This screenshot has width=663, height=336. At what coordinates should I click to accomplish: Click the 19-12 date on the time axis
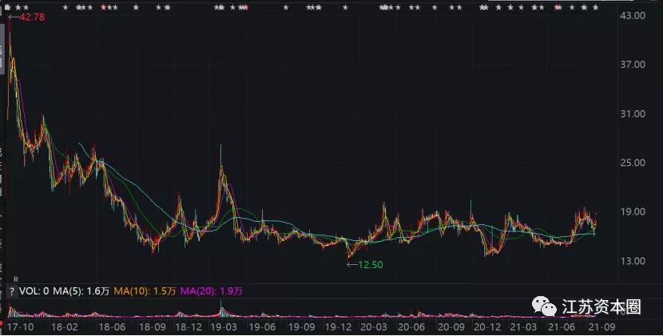pyautogui.click(x=338, y=327)
